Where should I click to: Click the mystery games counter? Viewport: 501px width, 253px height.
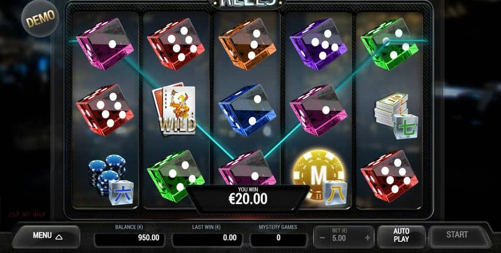(x=278, y=238)
